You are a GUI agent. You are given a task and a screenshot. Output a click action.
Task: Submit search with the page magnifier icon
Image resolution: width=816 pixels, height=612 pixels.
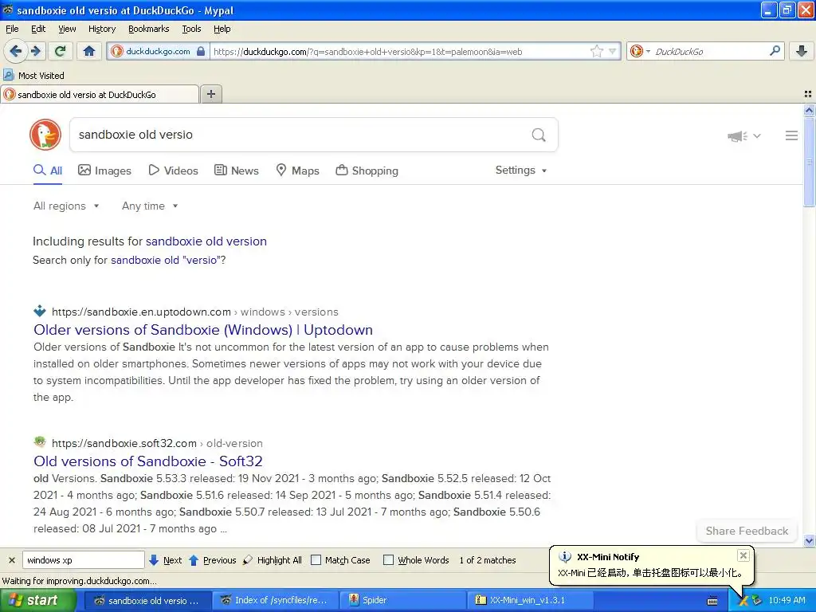[539, 135]
